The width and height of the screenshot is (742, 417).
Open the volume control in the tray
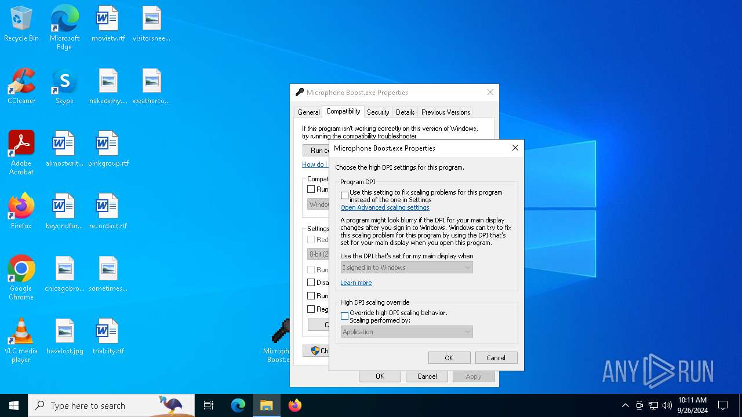click(x=667, y=405)
